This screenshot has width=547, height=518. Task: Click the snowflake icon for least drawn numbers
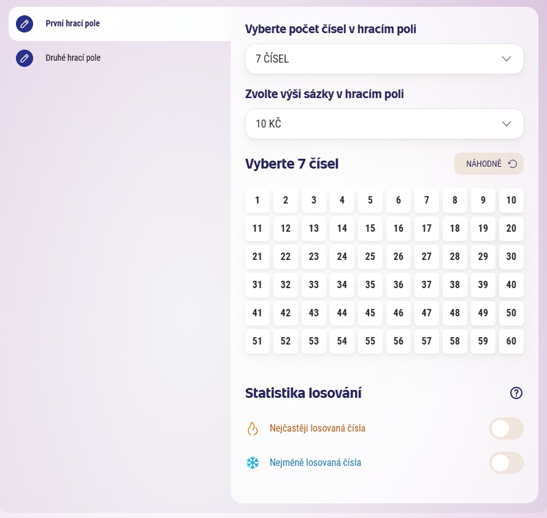click(x=253, y=463)
